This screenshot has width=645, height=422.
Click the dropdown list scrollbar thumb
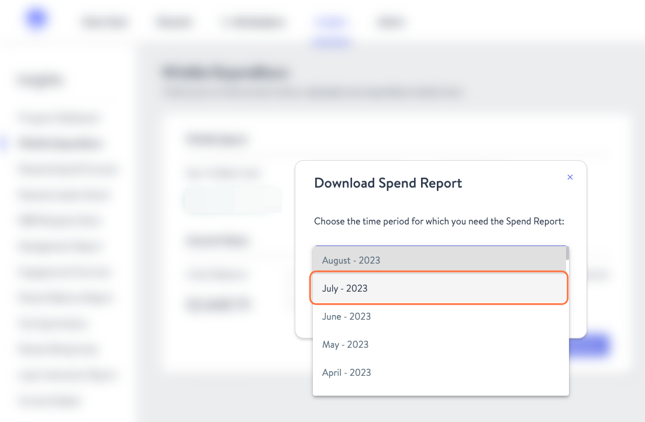pyautogui.click(x=567, y=253)
